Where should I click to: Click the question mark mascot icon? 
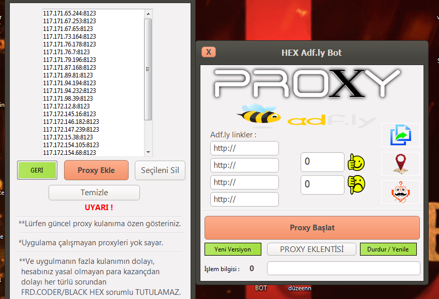400,192
